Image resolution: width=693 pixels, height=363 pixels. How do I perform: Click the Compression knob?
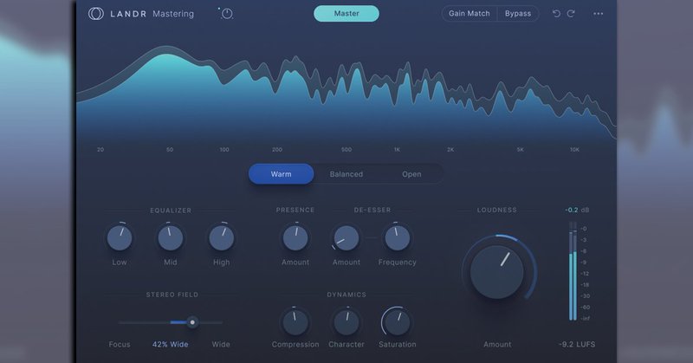click(295, 322)
